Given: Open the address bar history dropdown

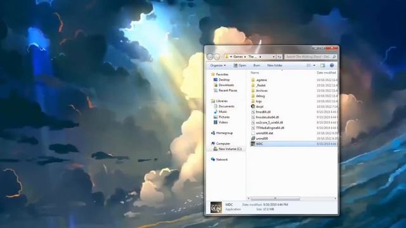Looking at the screenshot, I should [x=273, y=56].
